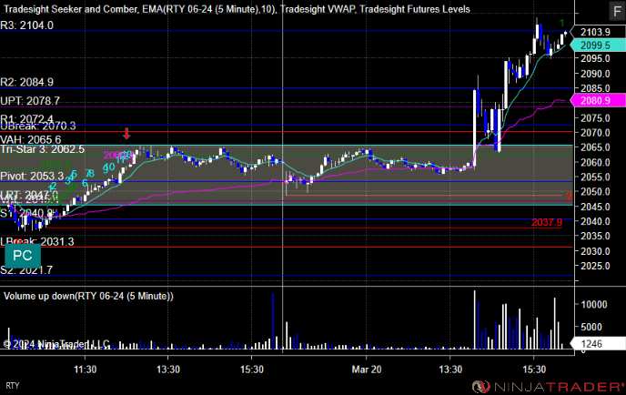Click the NinjaTrader logo at bottom-right
This screenshot has height=395, width=626.
click(x=548, y=387)
